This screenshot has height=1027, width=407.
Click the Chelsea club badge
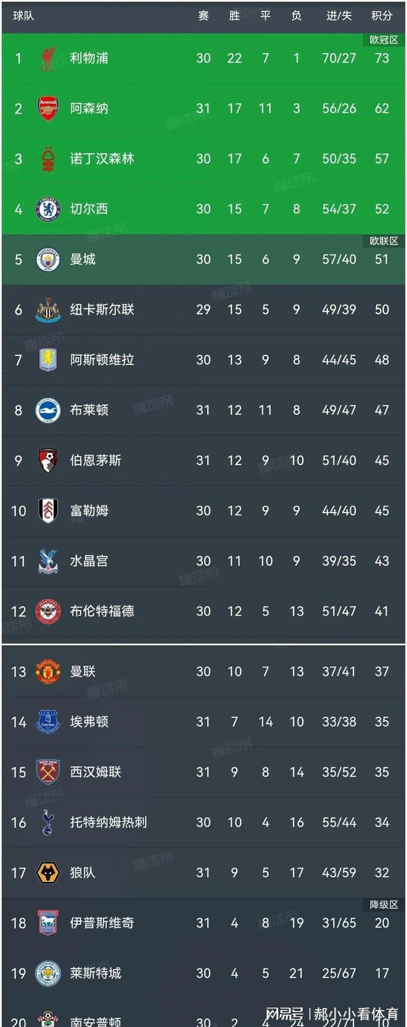click(47, 209)
